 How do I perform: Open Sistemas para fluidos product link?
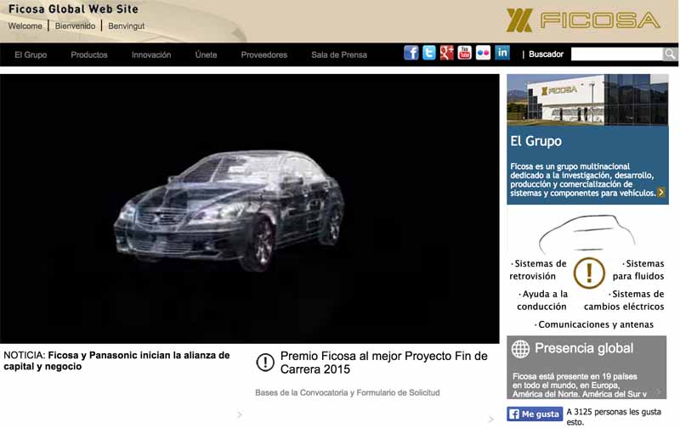638,270
